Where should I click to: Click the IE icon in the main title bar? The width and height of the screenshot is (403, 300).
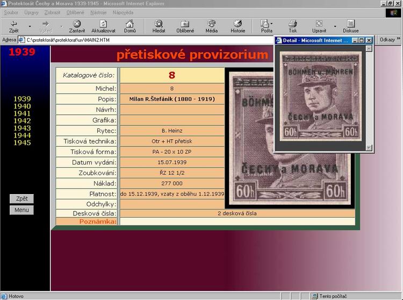coord(4,3)
